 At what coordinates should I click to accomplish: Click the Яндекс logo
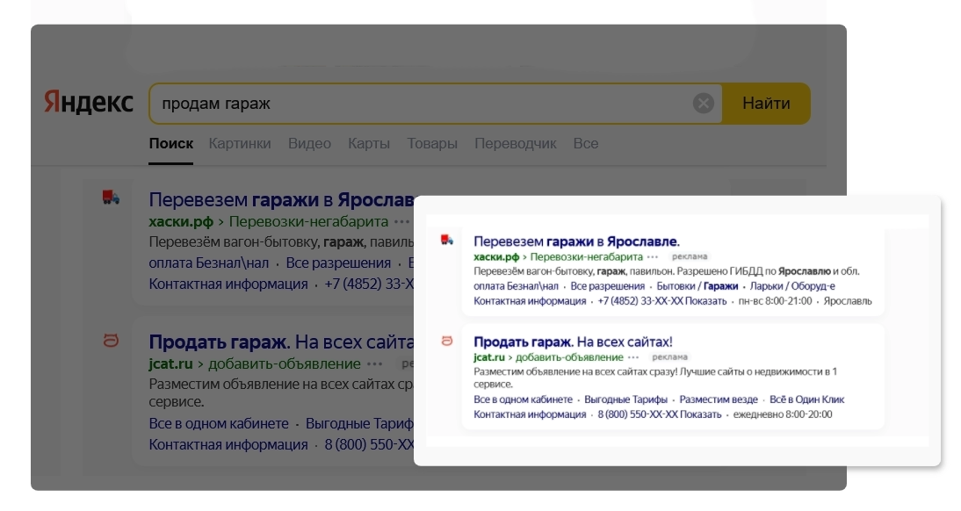[x=89, y=104]
